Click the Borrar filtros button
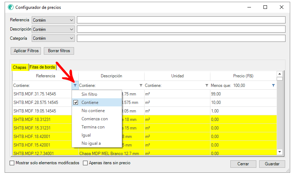 tap(59, 51)
